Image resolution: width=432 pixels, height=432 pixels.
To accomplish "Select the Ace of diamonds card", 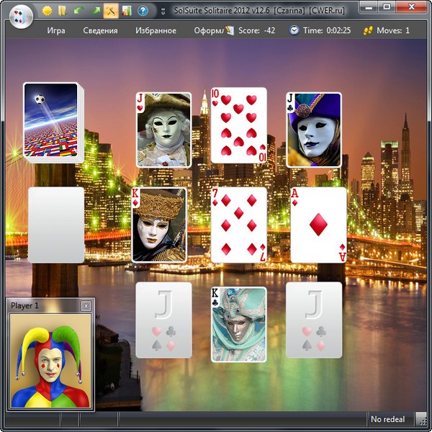I will point(318,225).
